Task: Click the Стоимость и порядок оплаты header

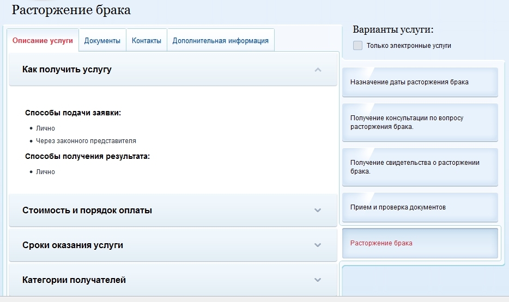Action: (173, 210)
